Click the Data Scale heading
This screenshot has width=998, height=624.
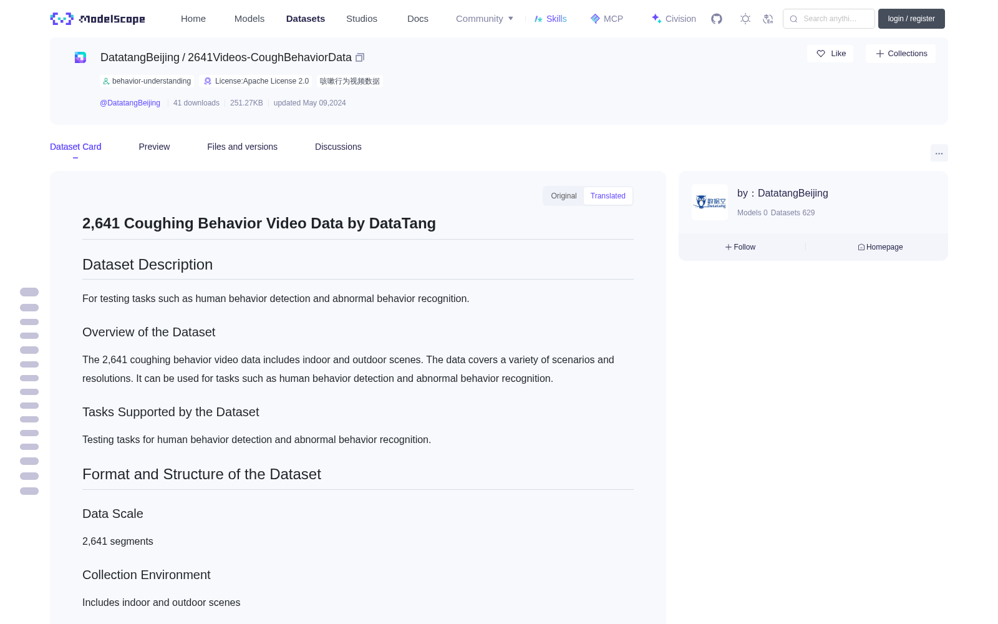(x=113, y=514)
